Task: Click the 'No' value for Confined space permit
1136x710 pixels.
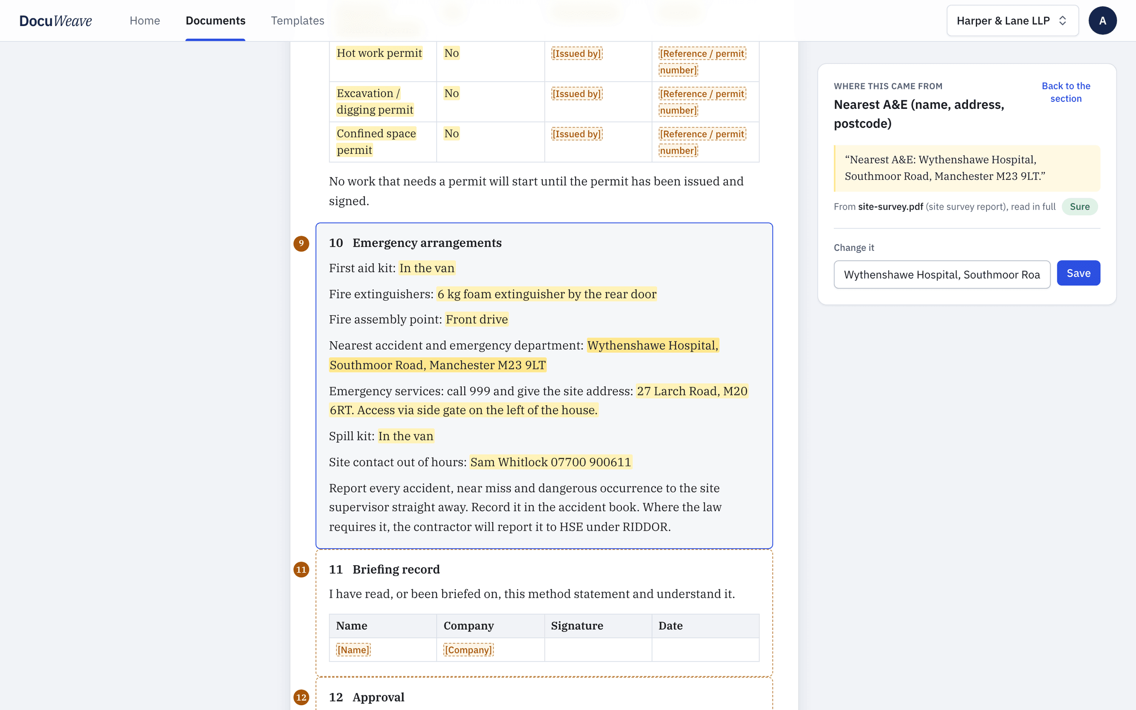Action: click(452, 133)
